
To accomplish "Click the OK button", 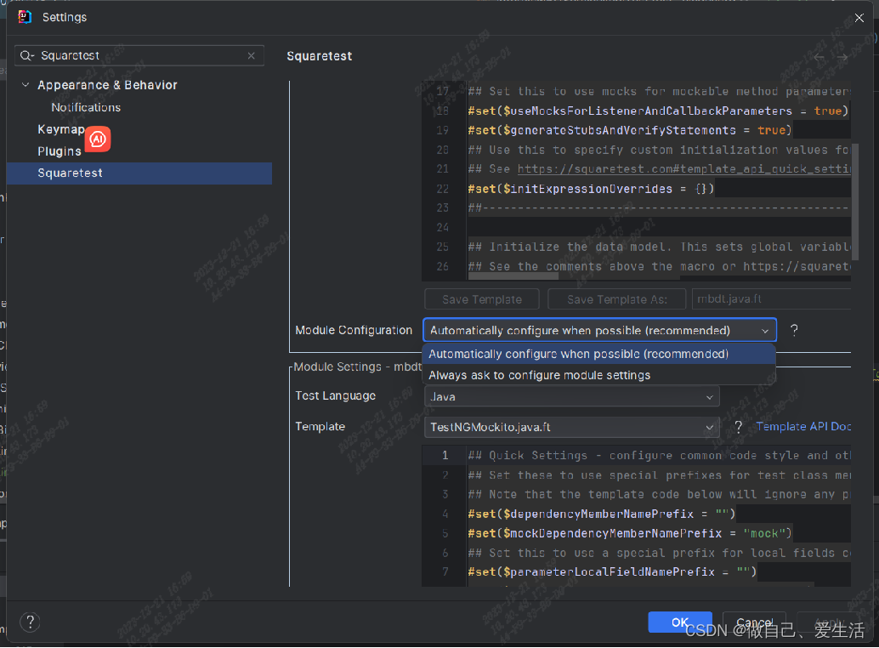I will click(x=679, y=622).
